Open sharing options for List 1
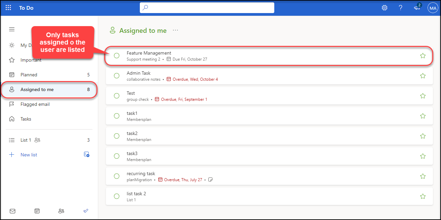This screenshot has width=441, height=220. (37, 140)
